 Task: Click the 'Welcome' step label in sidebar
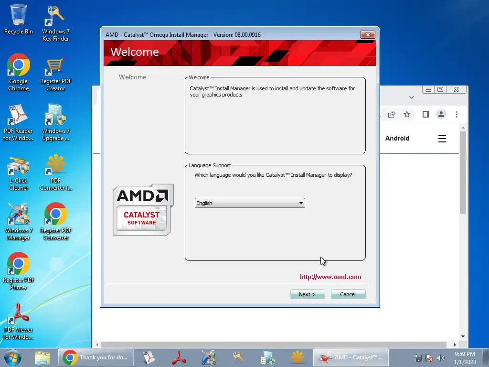(x=133, y=77)
